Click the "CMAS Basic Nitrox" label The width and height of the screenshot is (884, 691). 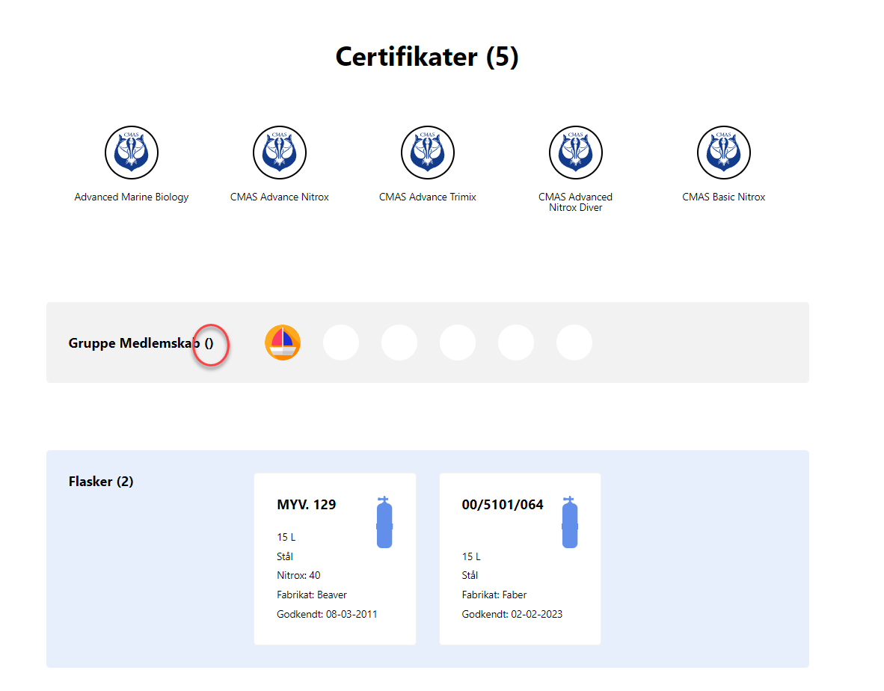[724, 197]
